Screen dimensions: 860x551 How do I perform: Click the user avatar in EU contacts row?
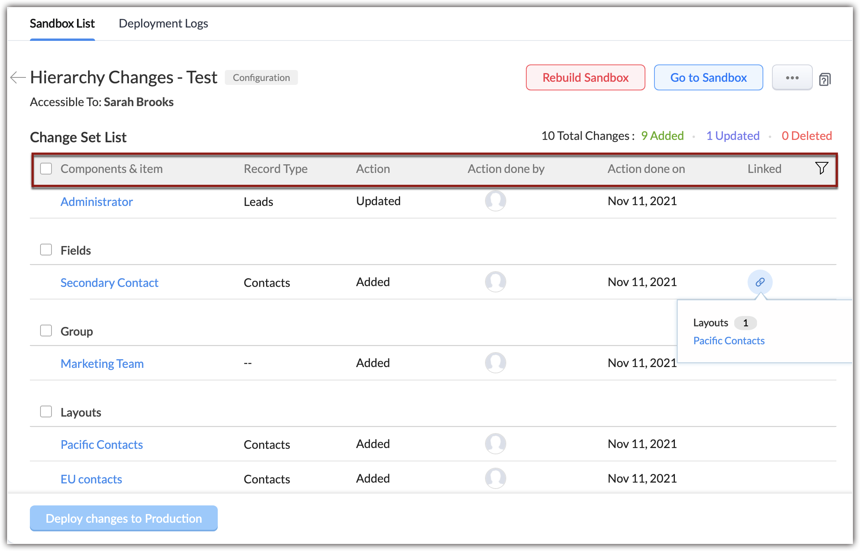pos(495,478)
